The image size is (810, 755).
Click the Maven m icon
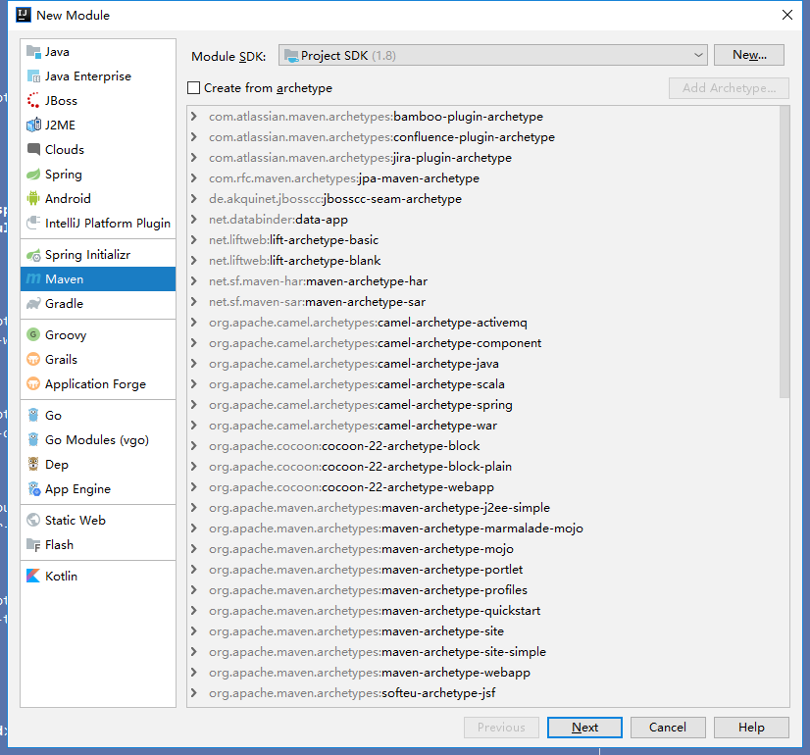tap(33, 279)
